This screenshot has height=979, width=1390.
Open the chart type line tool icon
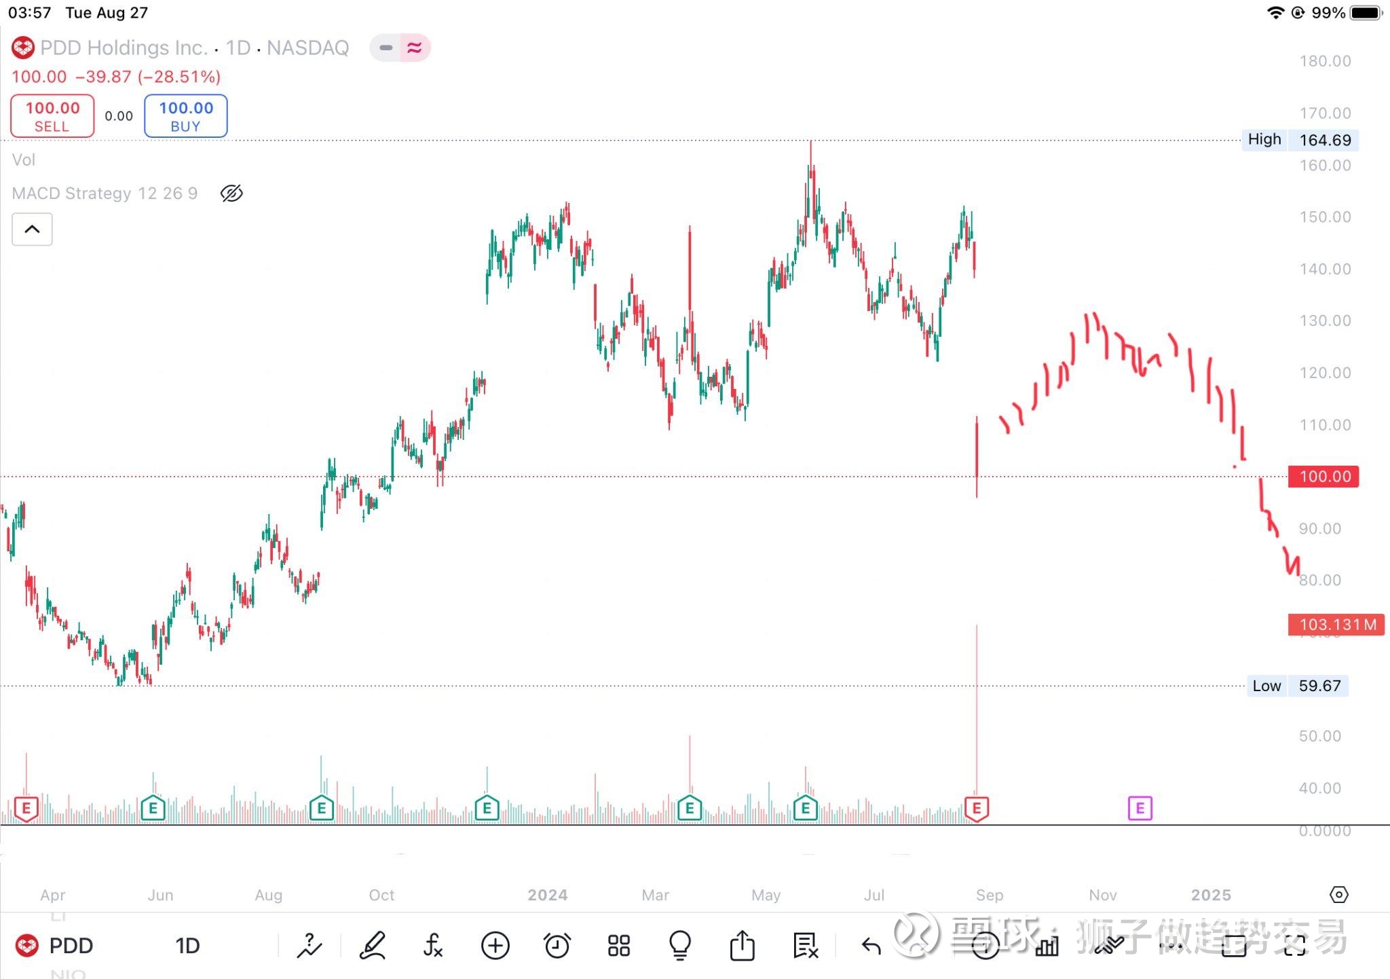[309, 945]
